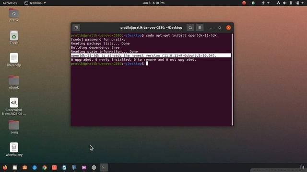The height and width of the screenshot is (172, 307).
Task: Click the highlighted openjdk-11-jdk newest version line
Action: tap(151, 55)
